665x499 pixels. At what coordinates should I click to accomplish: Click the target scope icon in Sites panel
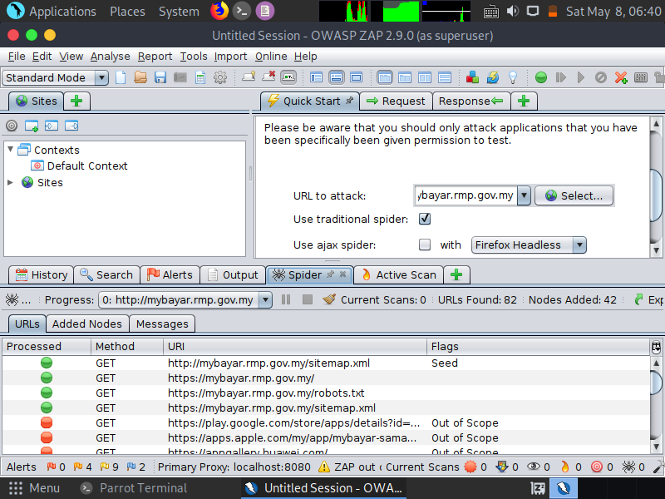point(12,126)
